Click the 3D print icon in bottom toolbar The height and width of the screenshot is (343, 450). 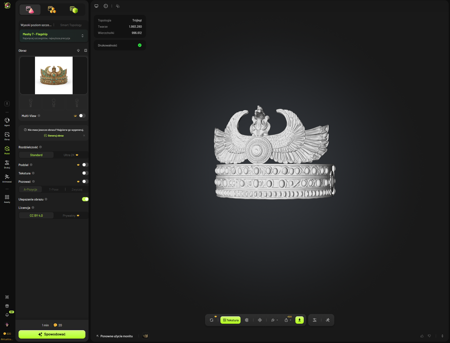(x=315, y=320)
